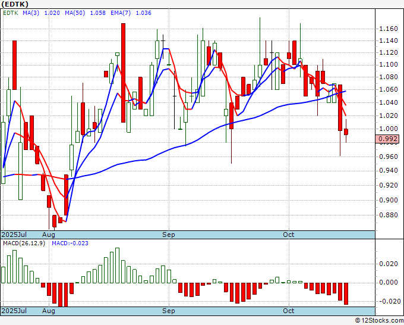Click the MA(3) indicator label
404x325 pixels.
(x=31, y=13)
